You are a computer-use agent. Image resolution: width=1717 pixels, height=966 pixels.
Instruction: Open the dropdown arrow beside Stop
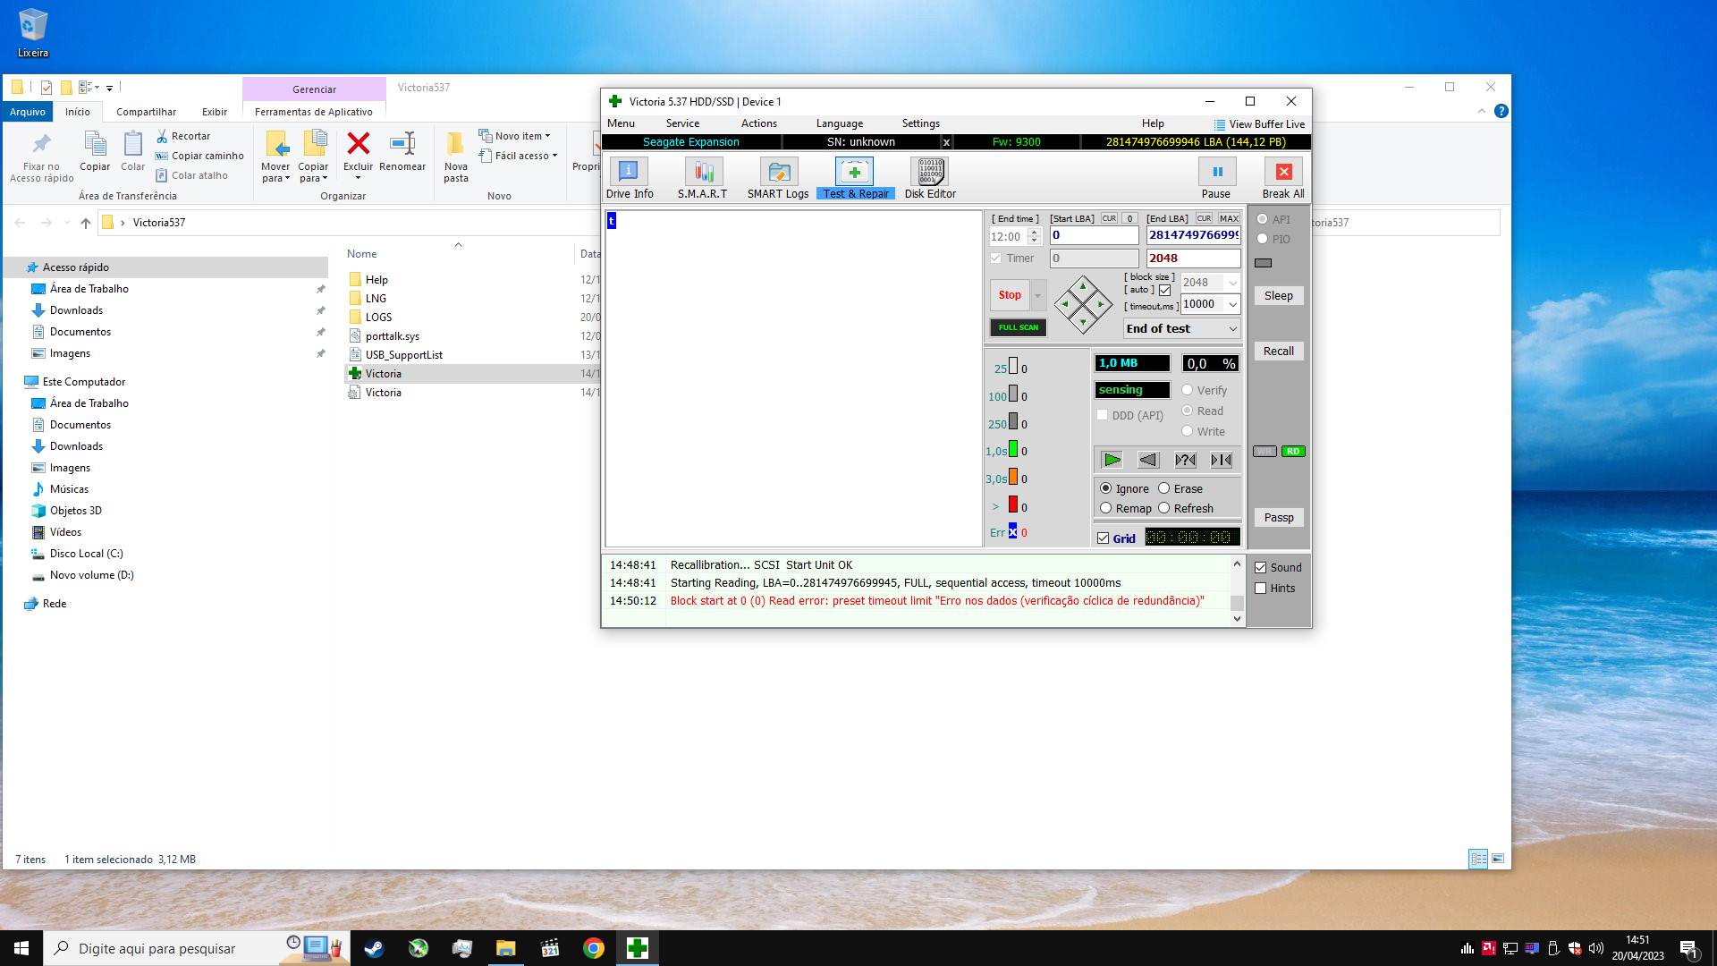(x=1038, y=295)
